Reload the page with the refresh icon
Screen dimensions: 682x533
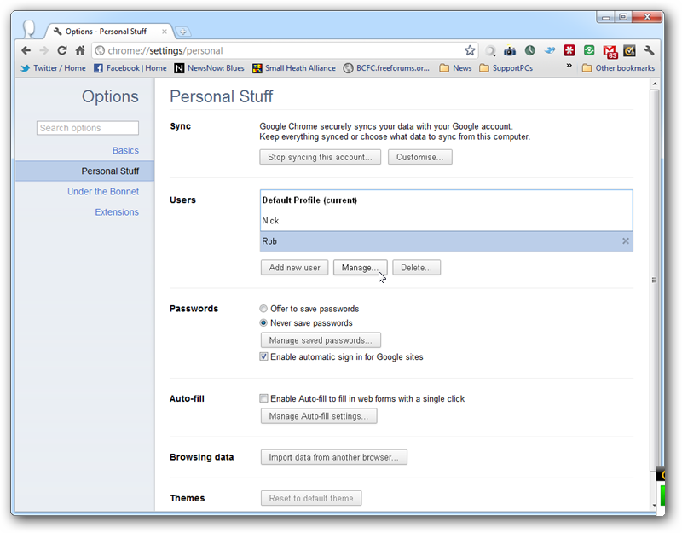(61, 50)
